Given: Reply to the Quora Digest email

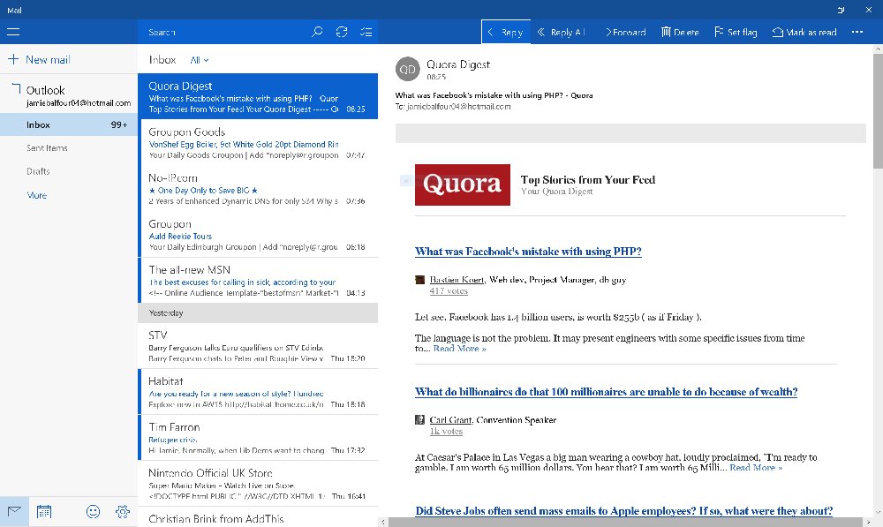Looking at the screenshot, I should point(505,32).
